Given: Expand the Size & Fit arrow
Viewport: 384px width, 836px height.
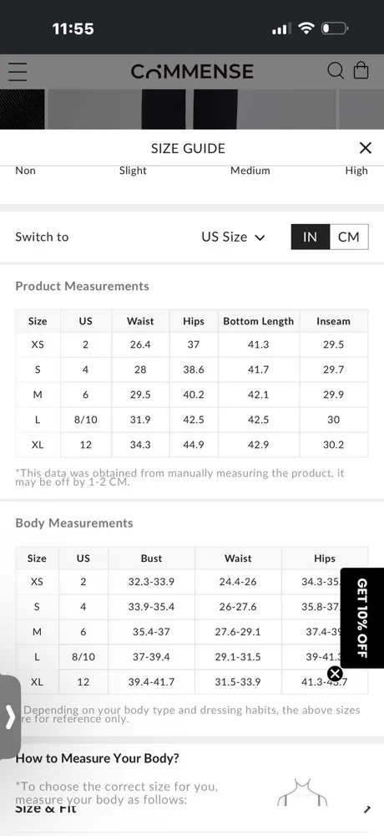Looking at the screenshot, I should (x=367, y=808).
